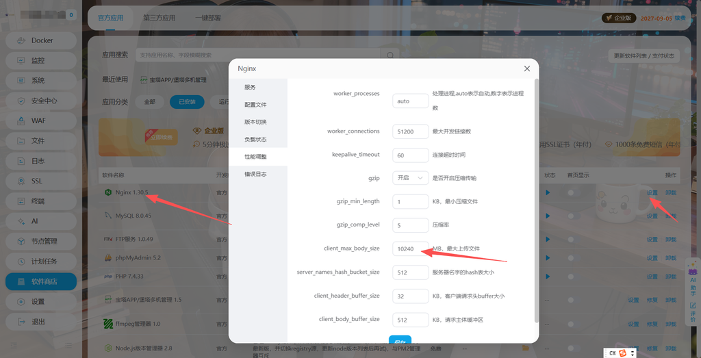
Task: Click the keepalive_timeout input field
Action: (411, 155)
